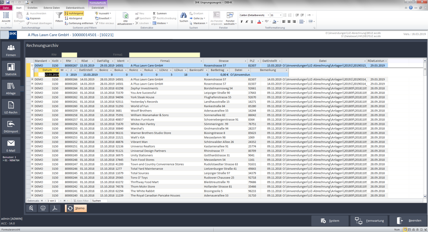Open the Statistik sidebar section
428x232 pixels.
click(11, 69)
